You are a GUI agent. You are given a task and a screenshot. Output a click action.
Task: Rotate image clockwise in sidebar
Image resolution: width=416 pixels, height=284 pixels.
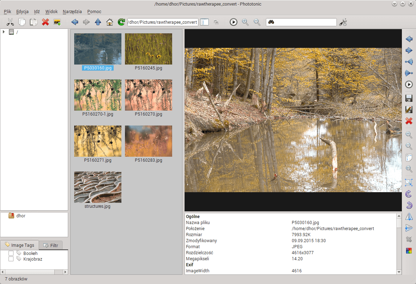[x=409, y=194]
